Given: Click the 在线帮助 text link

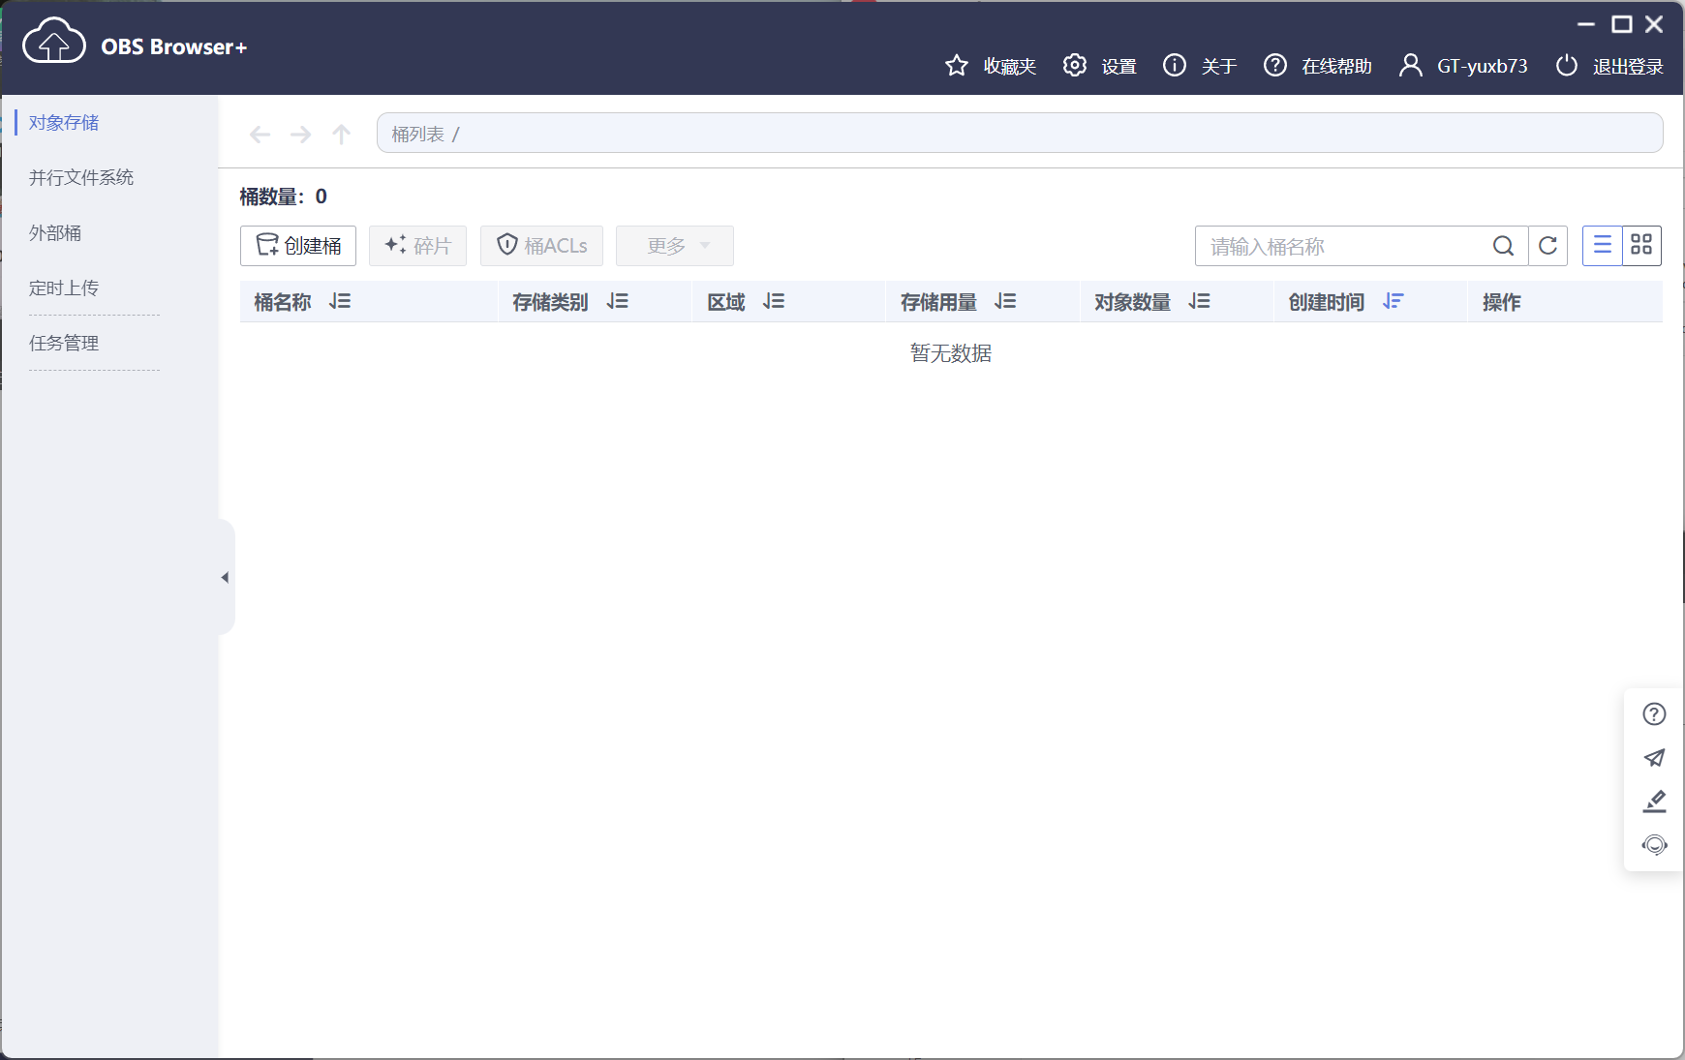Looking at the screenshot, I should (x=1336, y=66).
